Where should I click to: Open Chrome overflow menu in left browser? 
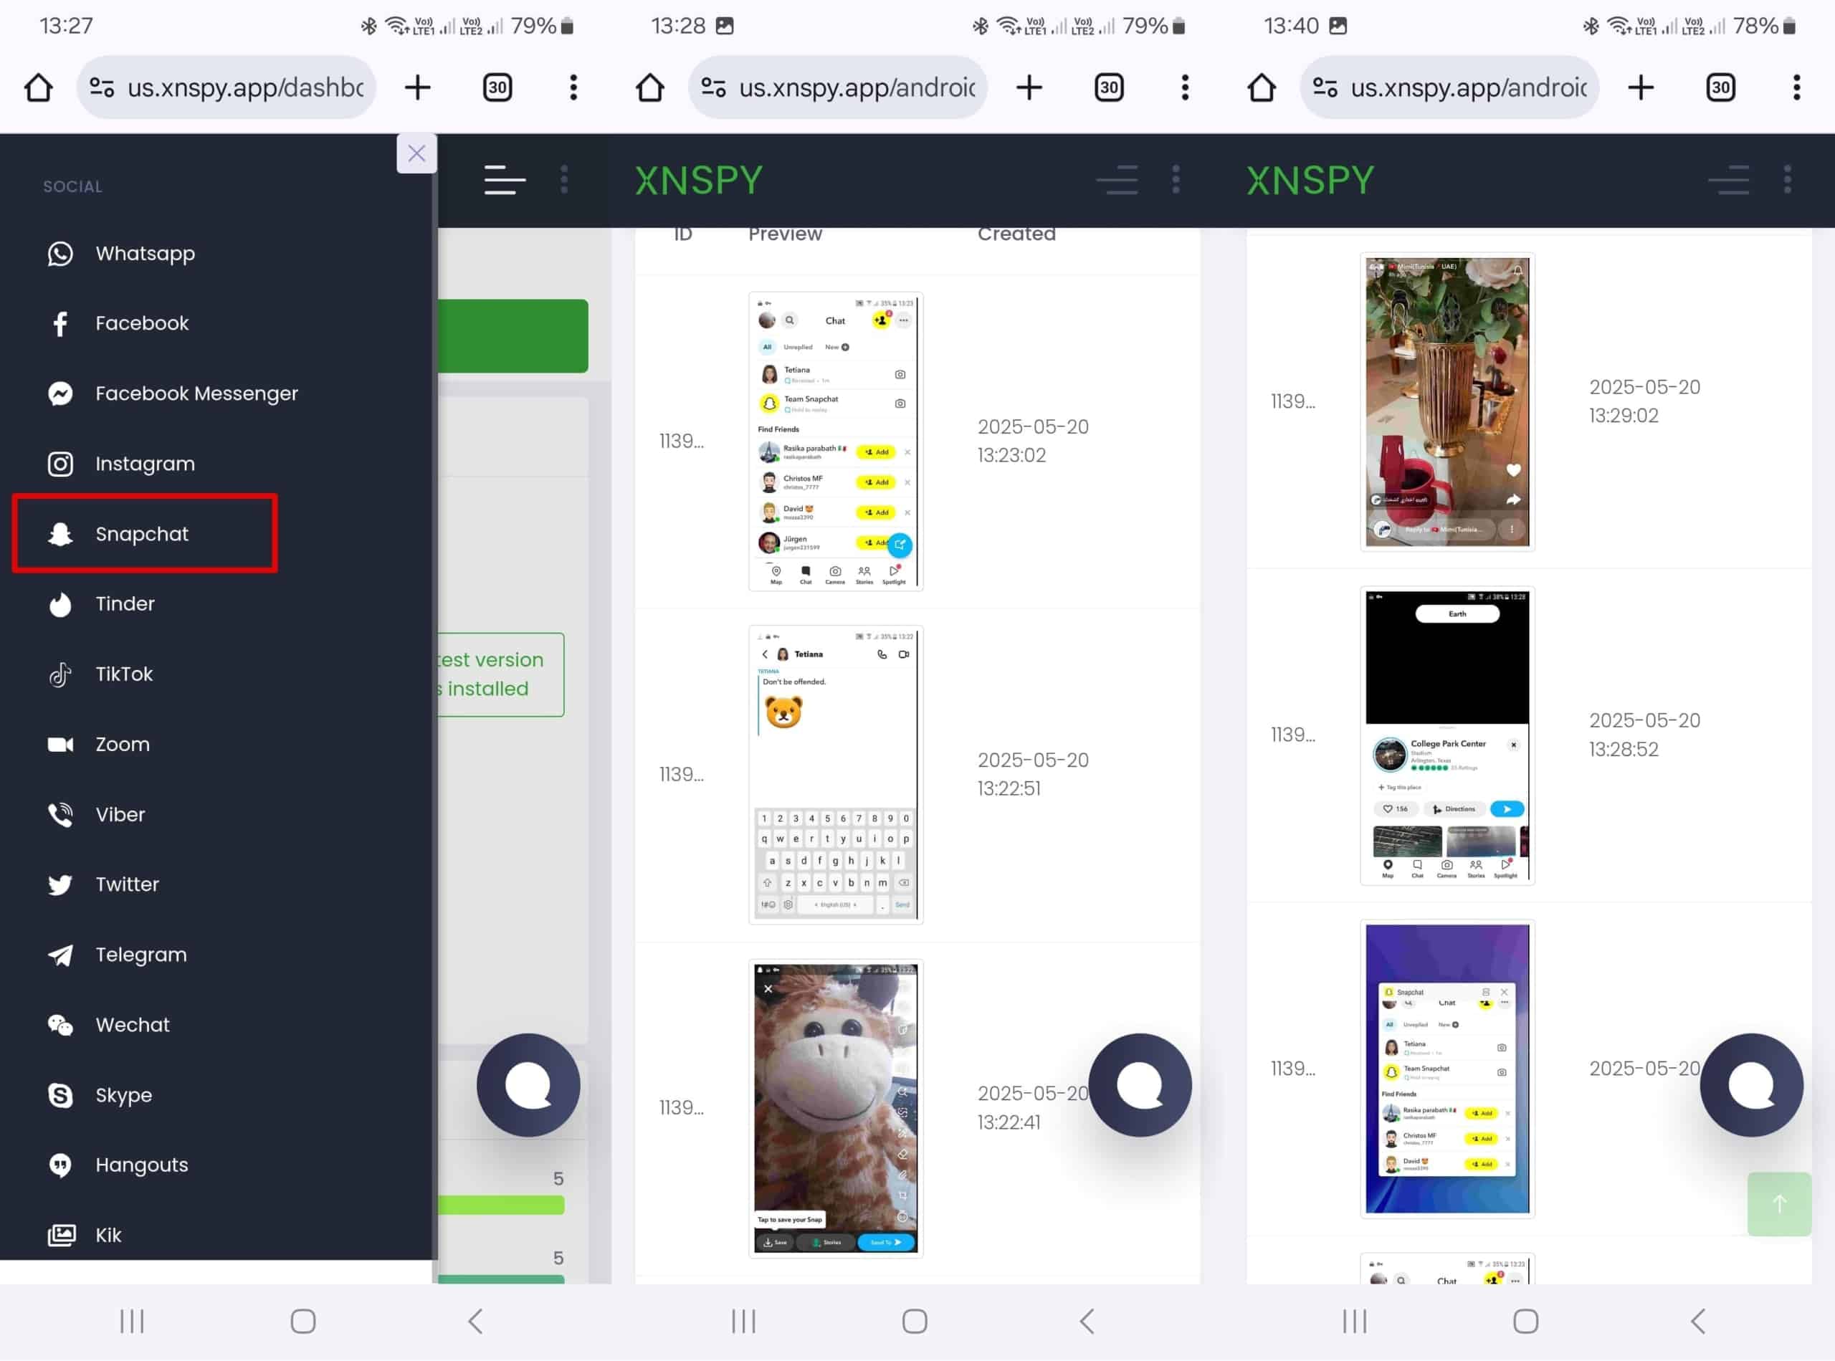[x=573, y=87]
